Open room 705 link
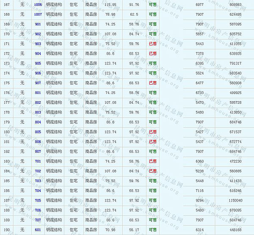 (38, 200)
